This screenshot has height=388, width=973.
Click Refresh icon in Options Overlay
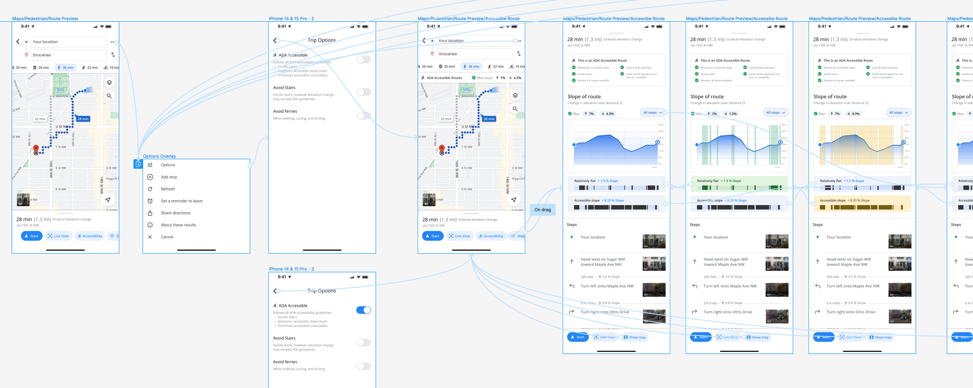tap(150, 189)
